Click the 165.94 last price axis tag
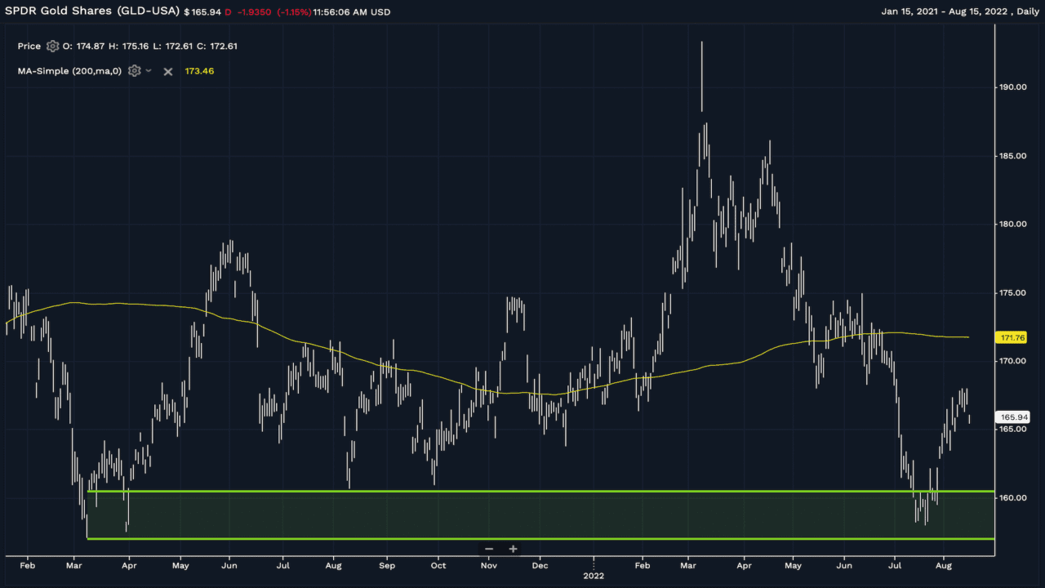1045x588 pixels. click(x=1012, y=417)
